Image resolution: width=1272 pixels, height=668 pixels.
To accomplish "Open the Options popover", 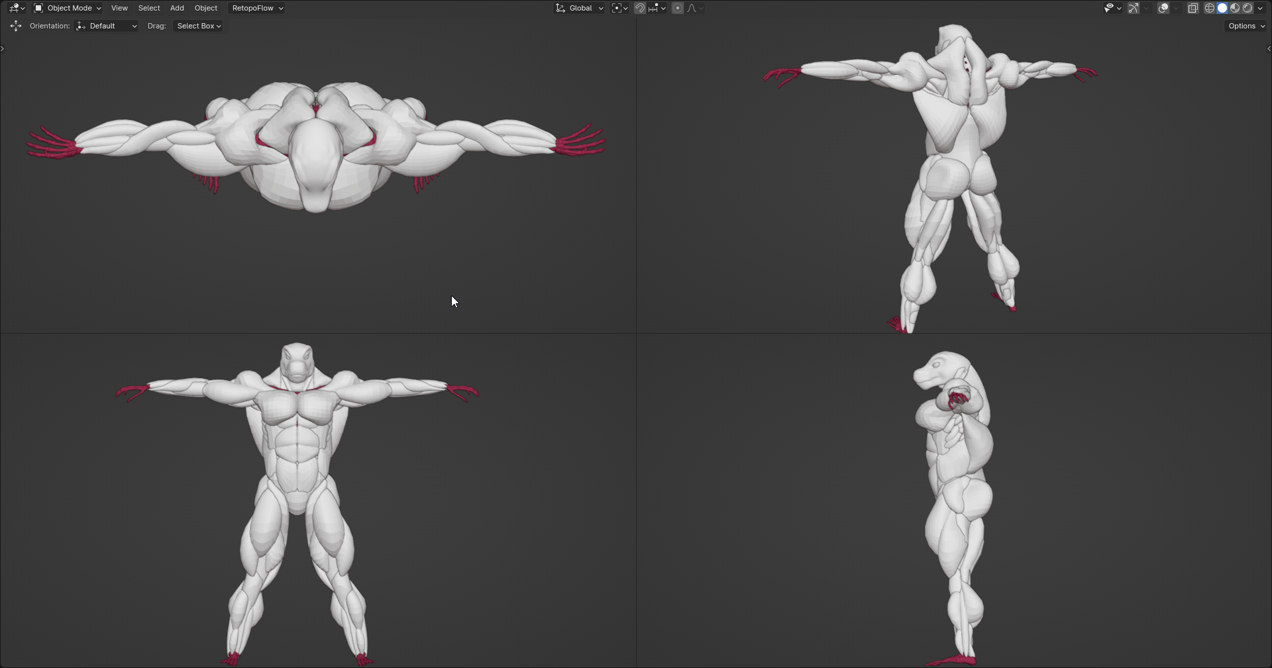I will tap(1246, 26).
